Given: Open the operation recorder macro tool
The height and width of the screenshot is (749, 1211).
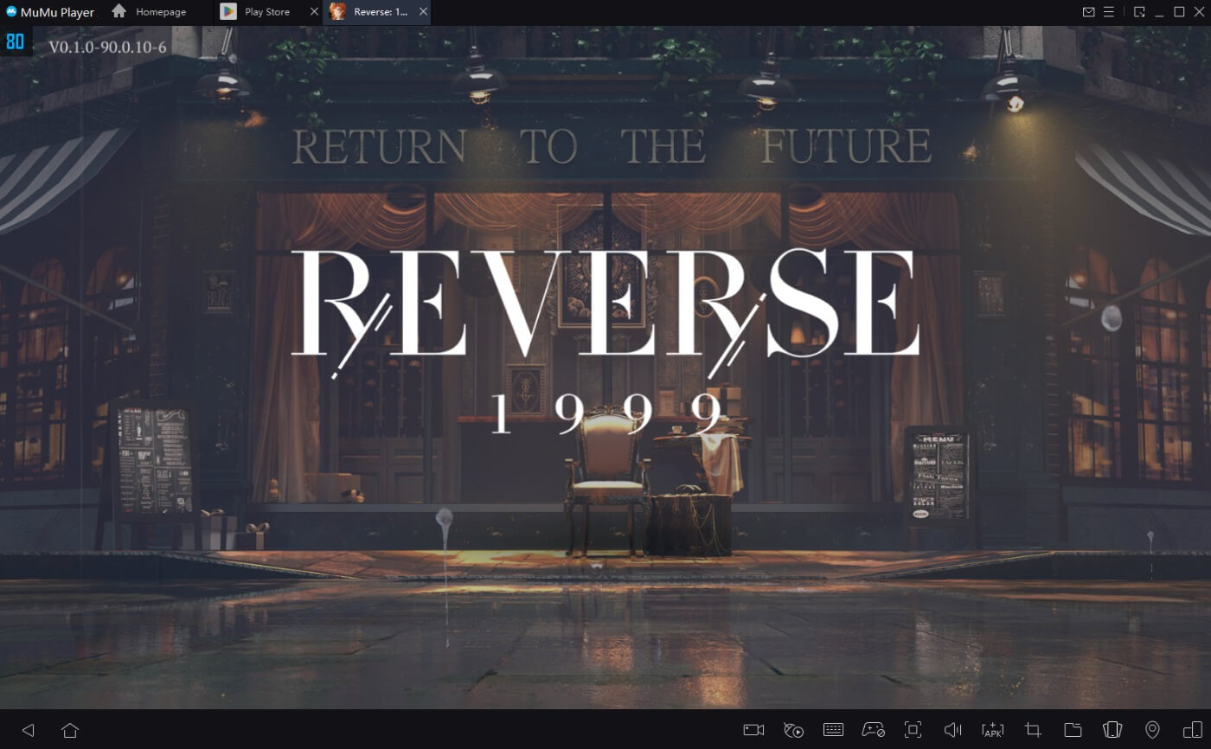Looking at the screenshot, I should tap(793, 730).
